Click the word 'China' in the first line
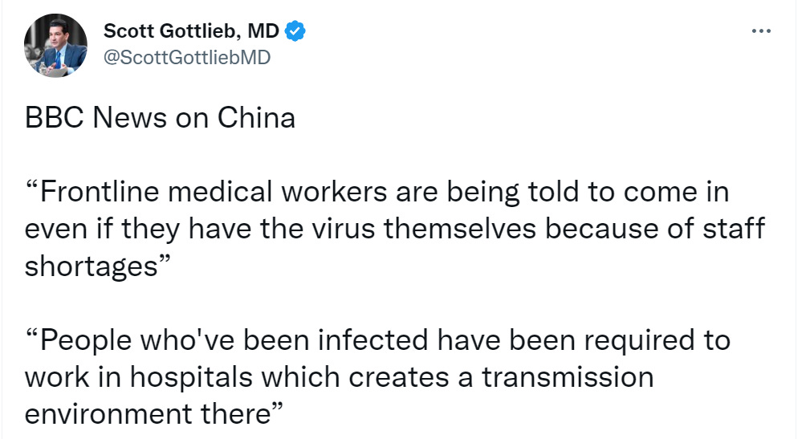Screen dimensions: 810x439 click(x=256, y=118)
